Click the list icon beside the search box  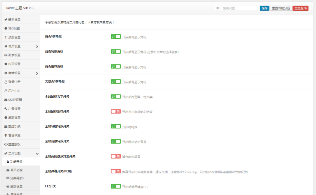pyautogui.click(x=218, y=8)
